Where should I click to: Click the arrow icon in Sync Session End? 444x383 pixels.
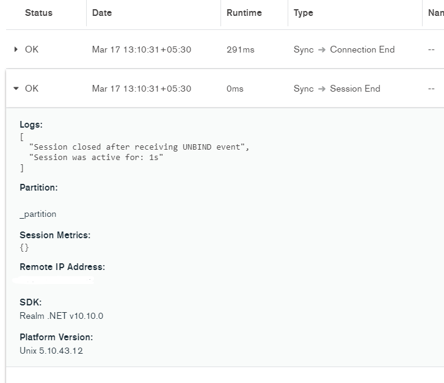pos(322,89)
